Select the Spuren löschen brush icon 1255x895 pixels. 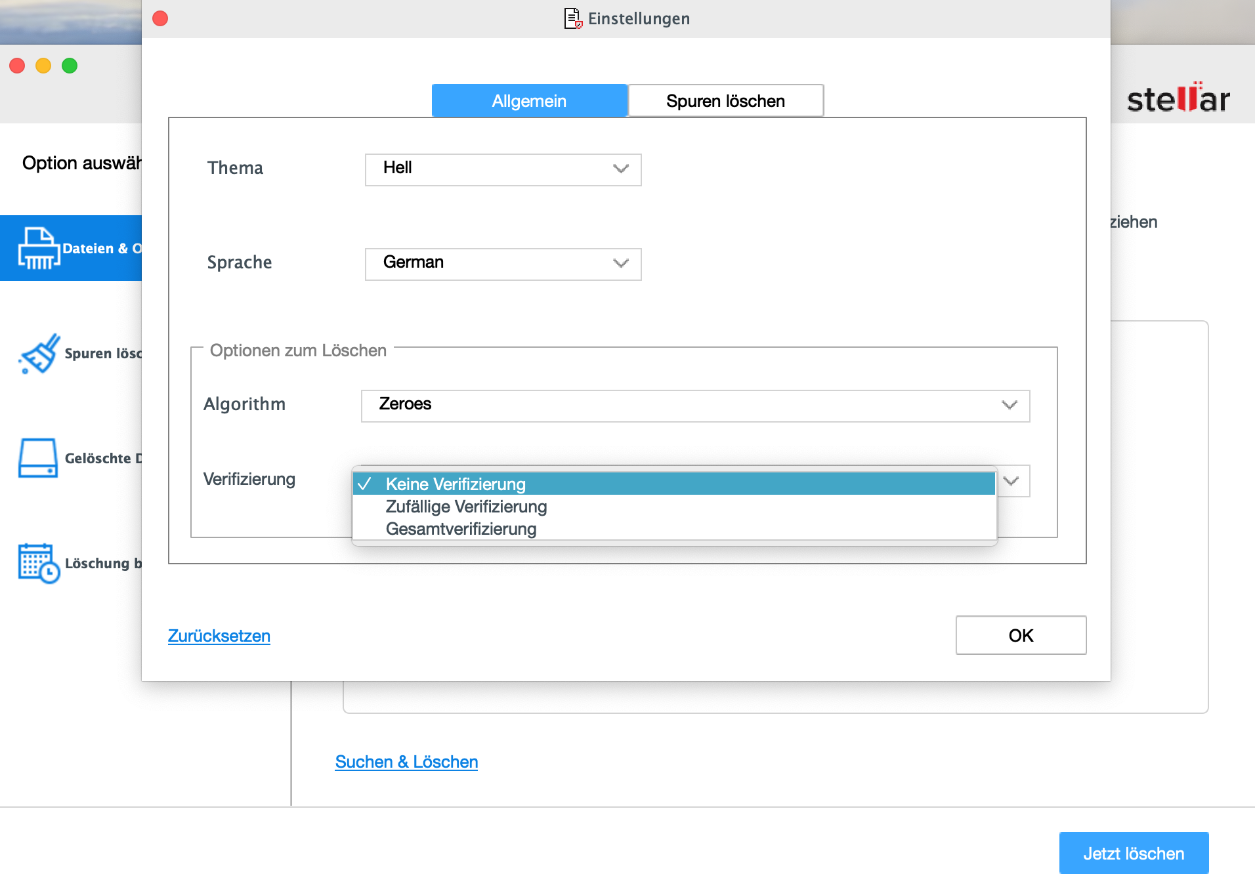point(39,353)
